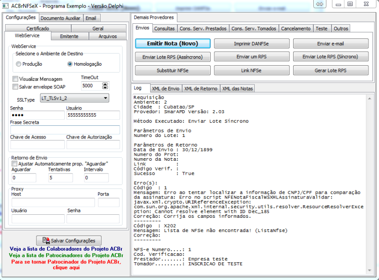Decrease the TimeOut value with down arrow

[x=105, y=87]
